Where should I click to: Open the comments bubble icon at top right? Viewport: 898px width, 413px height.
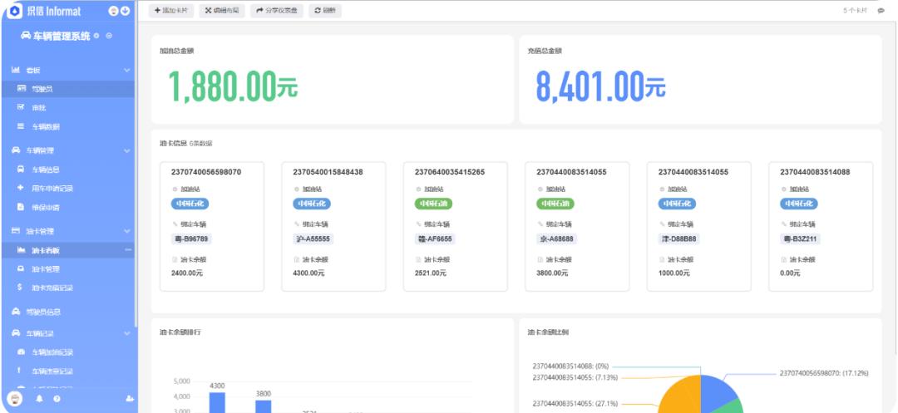(x=881, y=10)
